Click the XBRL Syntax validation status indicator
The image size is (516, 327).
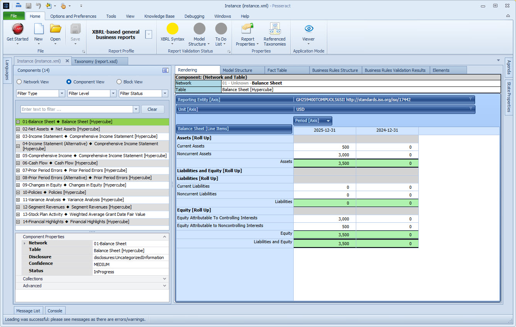point(173,29)
